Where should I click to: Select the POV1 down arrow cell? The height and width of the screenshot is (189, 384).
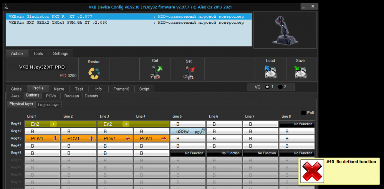pyautogui.click(x=42, y=139)
